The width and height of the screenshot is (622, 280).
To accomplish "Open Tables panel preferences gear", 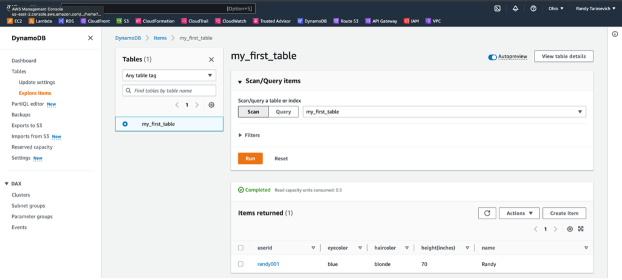I will pos(211,105).
